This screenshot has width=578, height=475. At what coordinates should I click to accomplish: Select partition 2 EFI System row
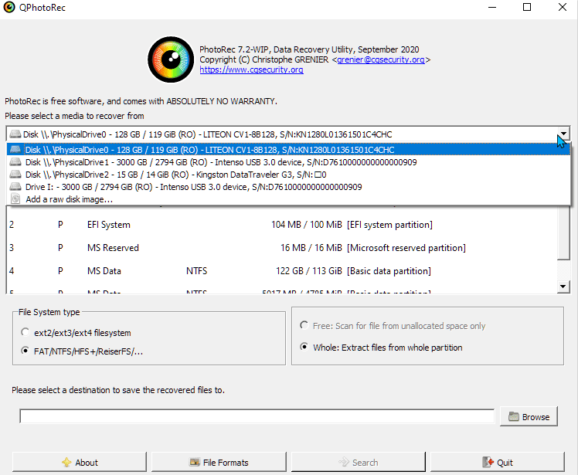281,225
